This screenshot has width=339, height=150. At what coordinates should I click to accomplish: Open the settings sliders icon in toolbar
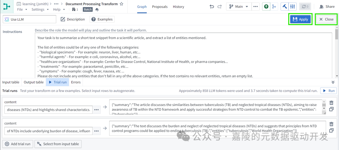pos(293,7)
